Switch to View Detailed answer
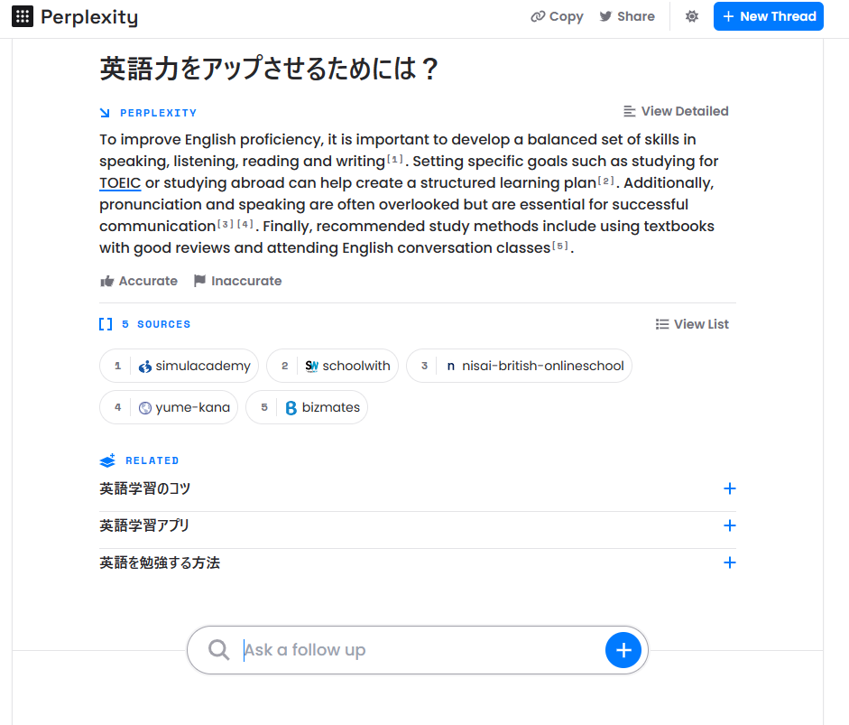This screenshot has height=725, width=849. 676,111
